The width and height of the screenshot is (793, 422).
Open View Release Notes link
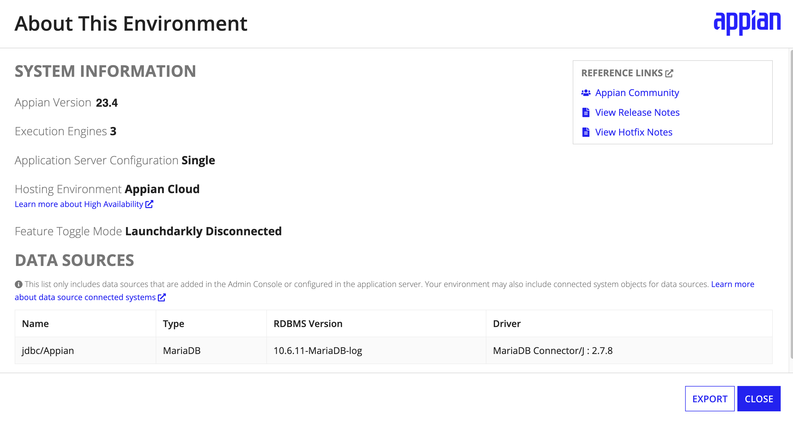(637, 112)
